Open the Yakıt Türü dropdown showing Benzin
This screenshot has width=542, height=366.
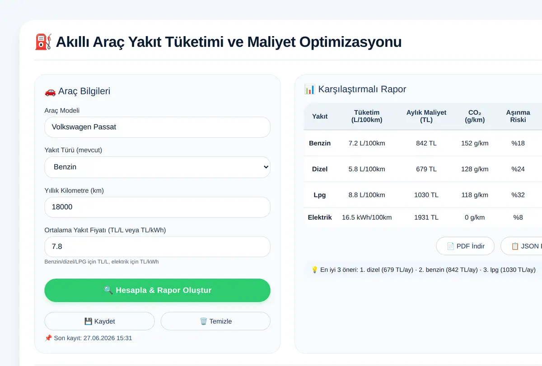[157, 167]
